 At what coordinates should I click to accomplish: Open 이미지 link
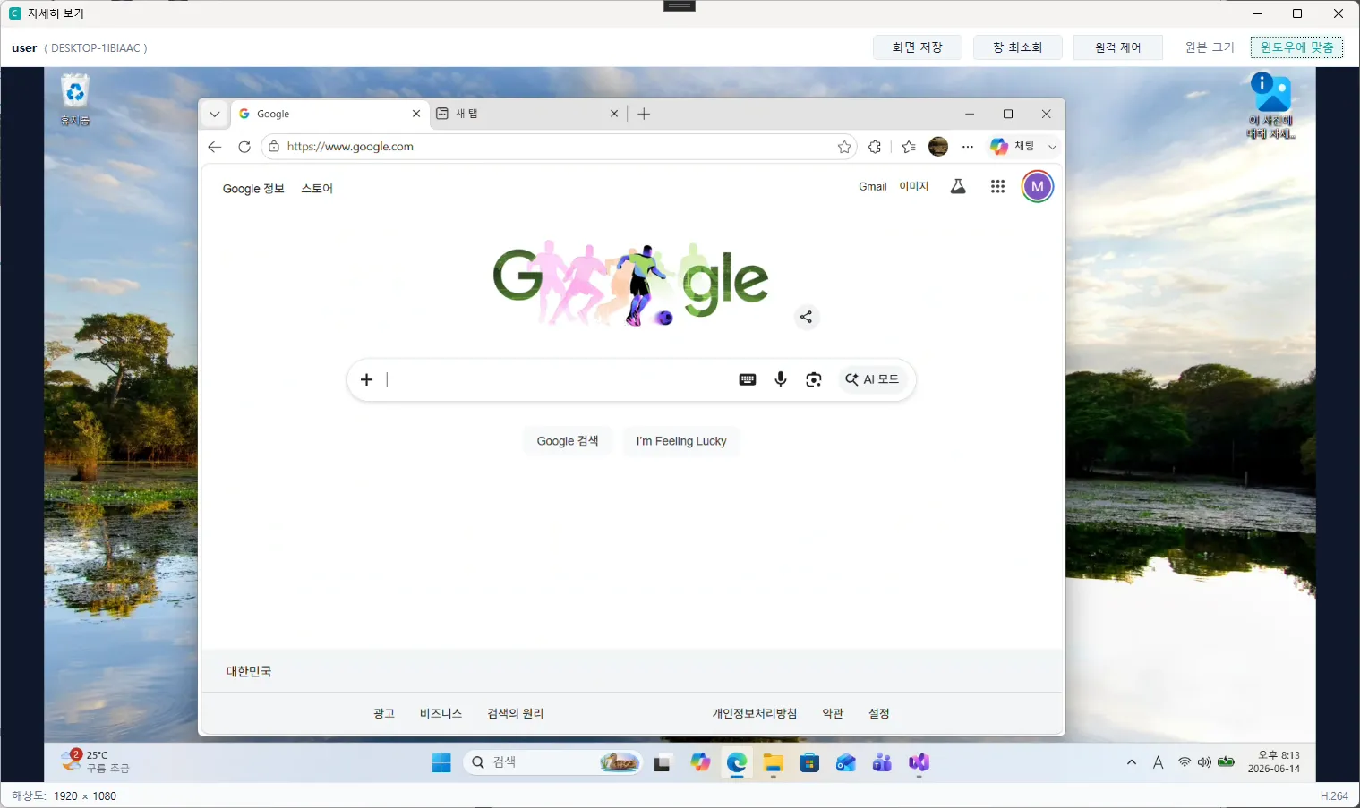[914, 186]
